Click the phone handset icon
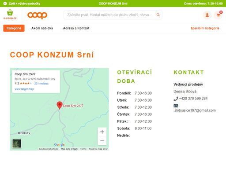Image resolution: width=226 pixels, height=169 pixels. [x=176, y=99]
